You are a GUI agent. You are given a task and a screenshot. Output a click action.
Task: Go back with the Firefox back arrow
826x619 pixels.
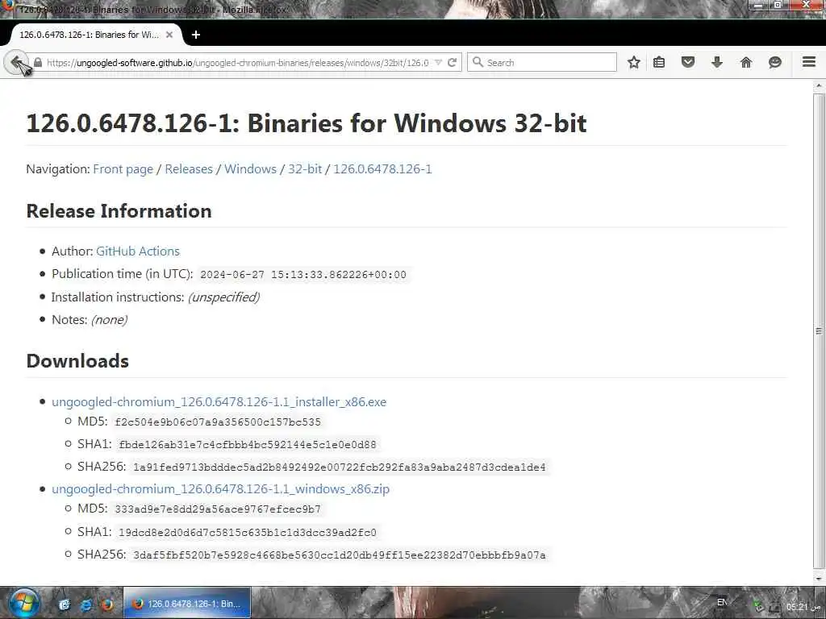pos(17,62)
